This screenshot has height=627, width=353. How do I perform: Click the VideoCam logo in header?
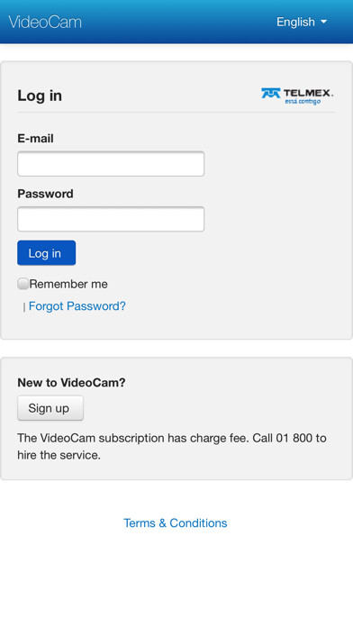point(45,22)
